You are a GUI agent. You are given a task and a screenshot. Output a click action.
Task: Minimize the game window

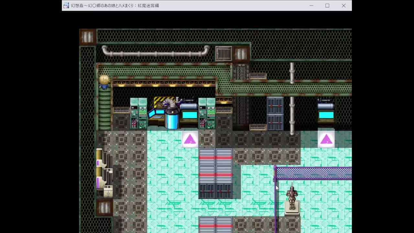tap(311, 6)
